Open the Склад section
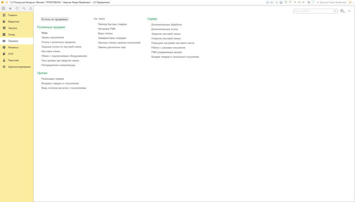 [17, 35]
